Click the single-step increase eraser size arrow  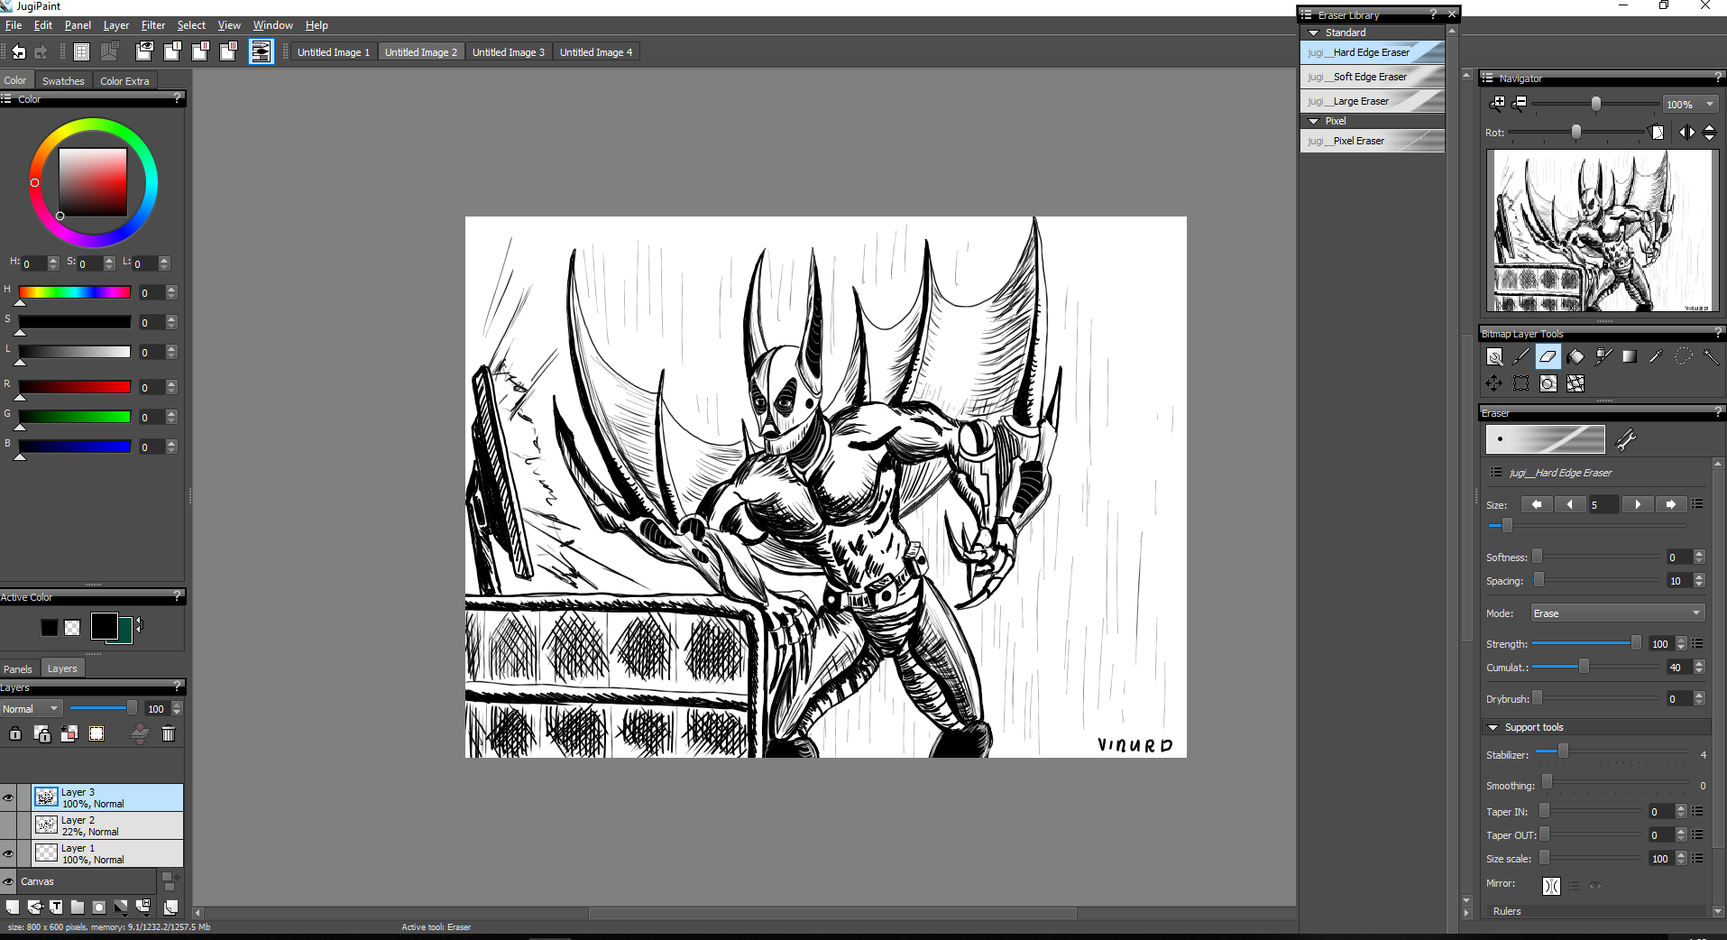click(x=1638, y=504)
